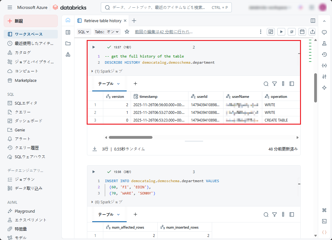This screenshot has height=240, width=332.
Task: Click the last edit history link
Action: click(x=164, y=32)
